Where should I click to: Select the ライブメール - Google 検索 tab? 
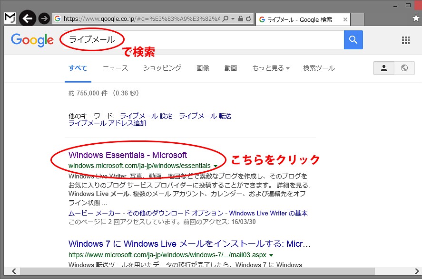point(299,19)
